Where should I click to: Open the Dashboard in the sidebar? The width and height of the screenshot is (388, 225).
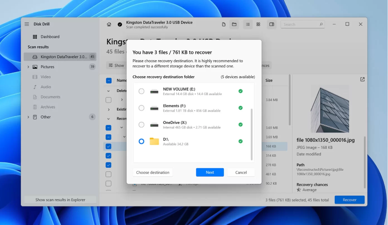pos(50,37)
